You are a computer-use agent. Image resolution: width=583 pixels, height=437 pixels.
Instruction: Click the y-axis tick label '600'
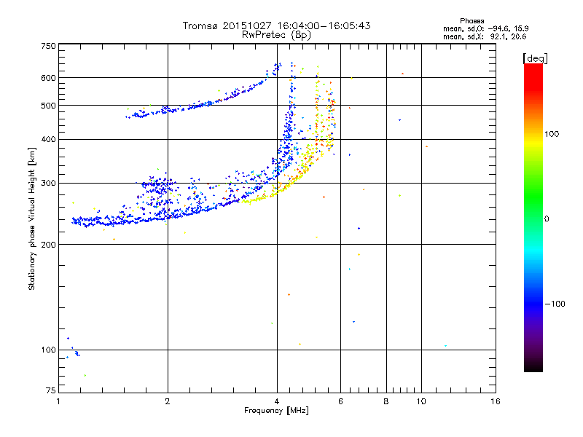tap(48, 78)
